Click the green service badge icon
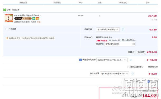 tap(34, 18)
